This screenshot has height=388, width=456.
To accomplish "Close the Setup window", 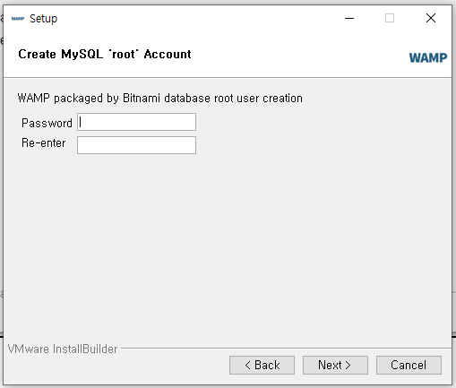I will 431,18.
